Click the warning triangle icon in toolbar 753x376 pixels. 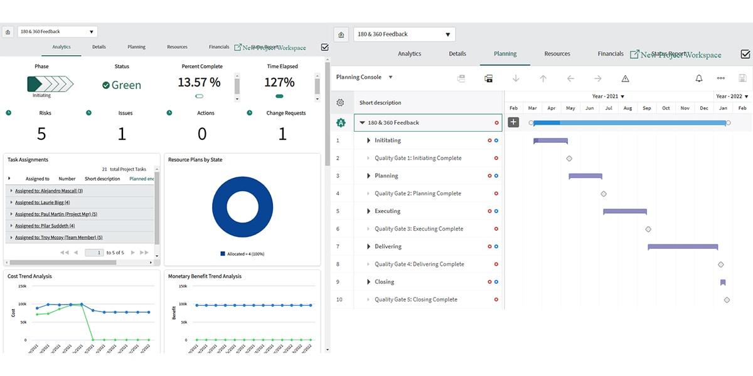[625, 78]
